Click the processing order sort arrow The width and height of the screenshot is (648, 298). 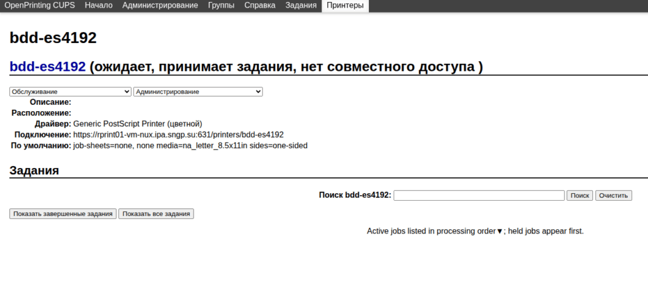(499, 231)
